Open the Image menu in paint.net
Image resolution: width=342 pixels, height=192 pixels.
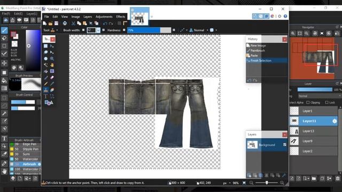pyautogui.click(x=75, y=17)
